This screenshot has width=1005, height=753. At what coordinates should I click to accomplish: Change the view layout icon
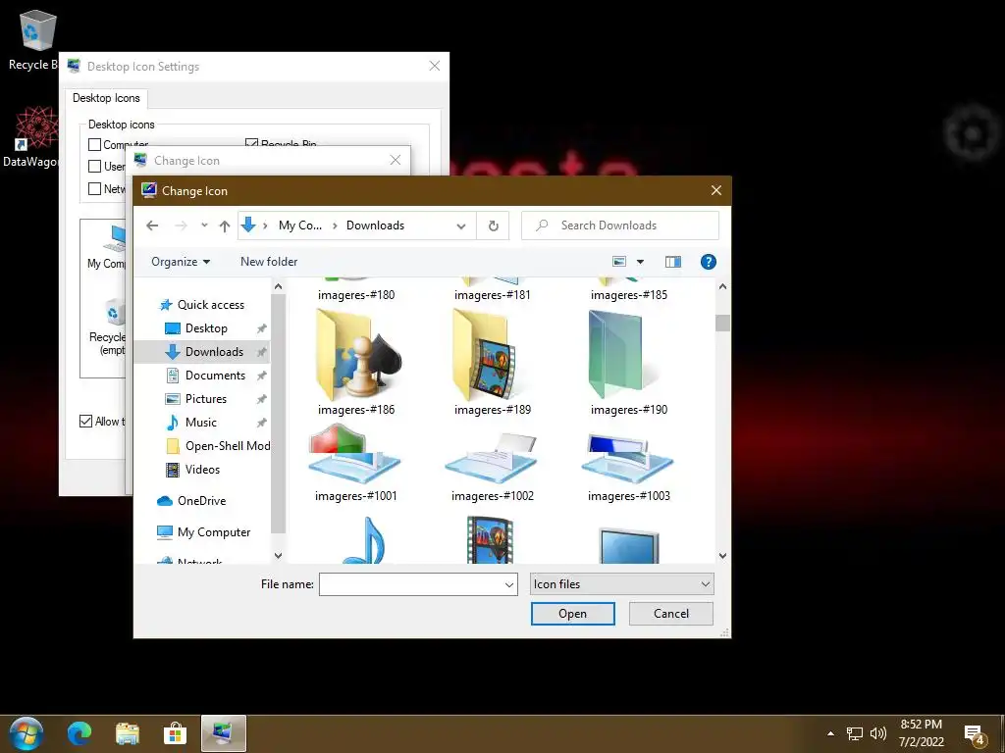click(619, 261)
